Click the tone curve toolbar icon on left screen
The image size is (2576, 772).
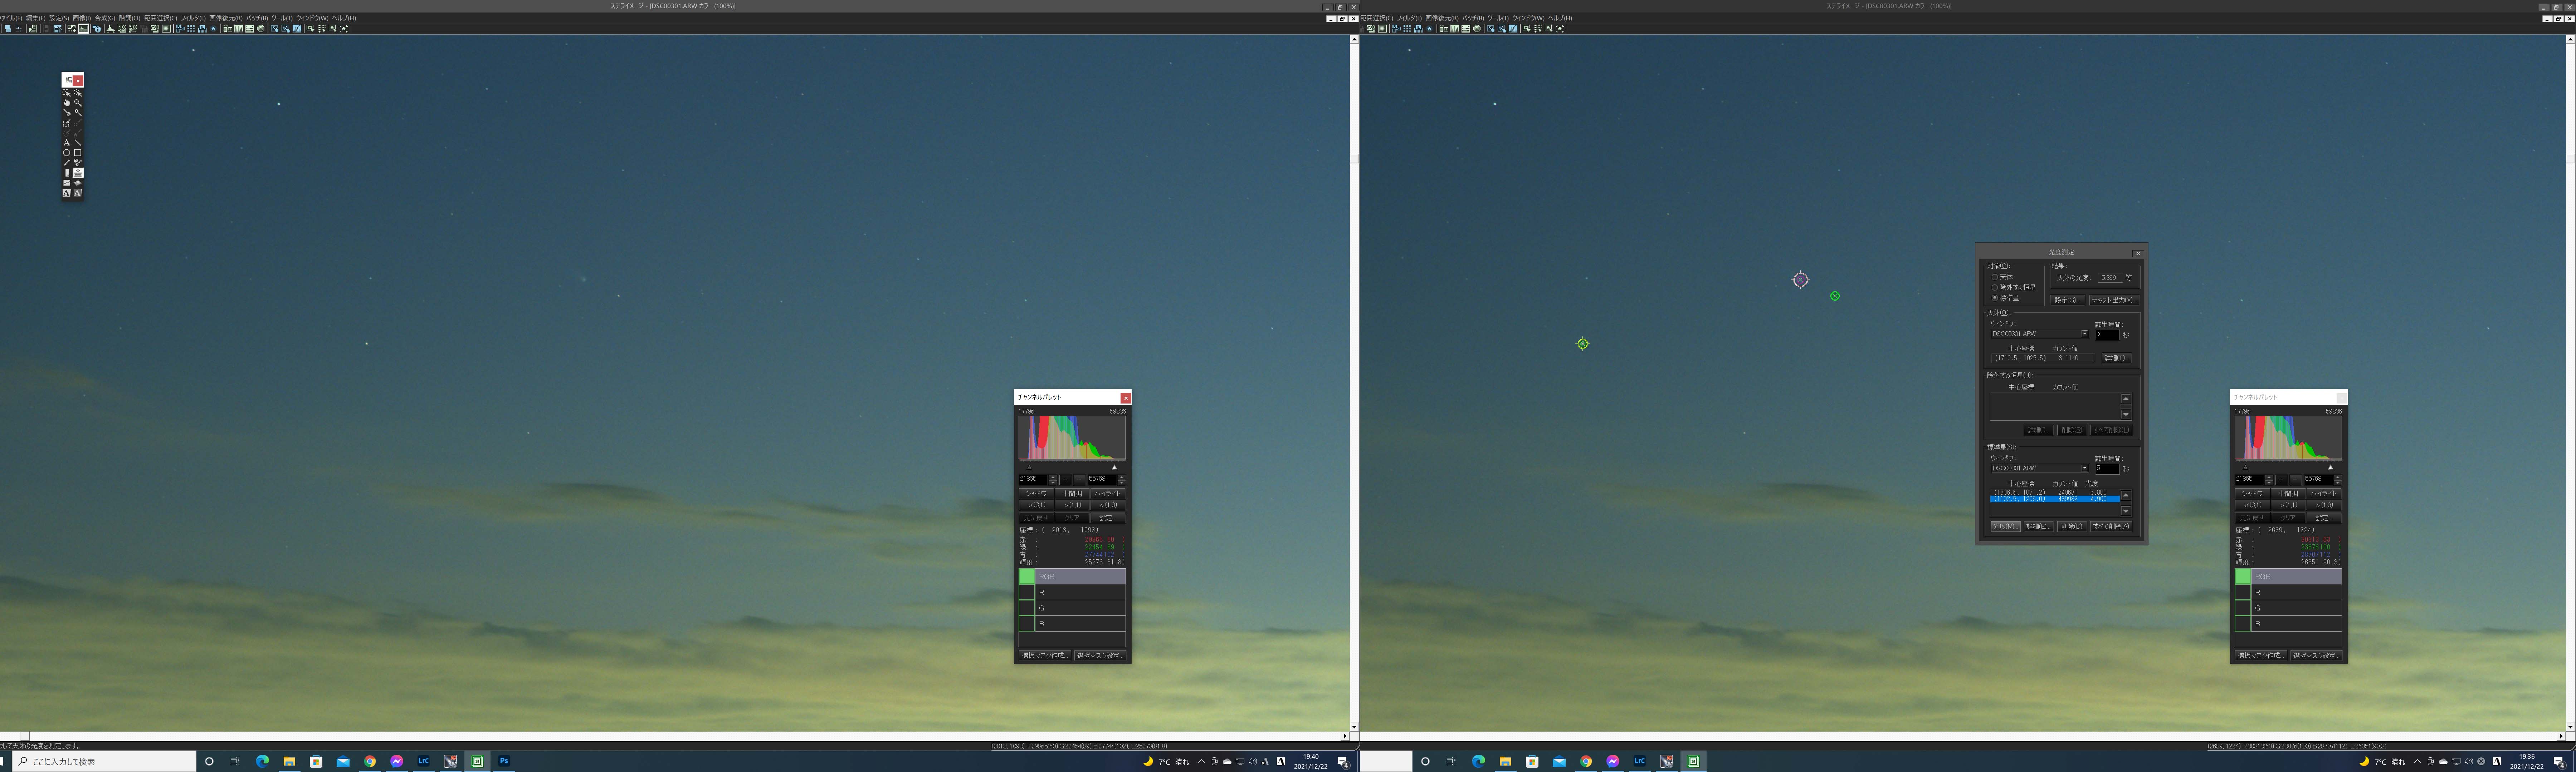point(297,29)
